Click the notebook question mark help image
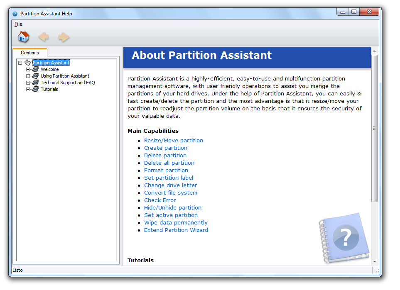The image size is (400, 290). (344, 238)
